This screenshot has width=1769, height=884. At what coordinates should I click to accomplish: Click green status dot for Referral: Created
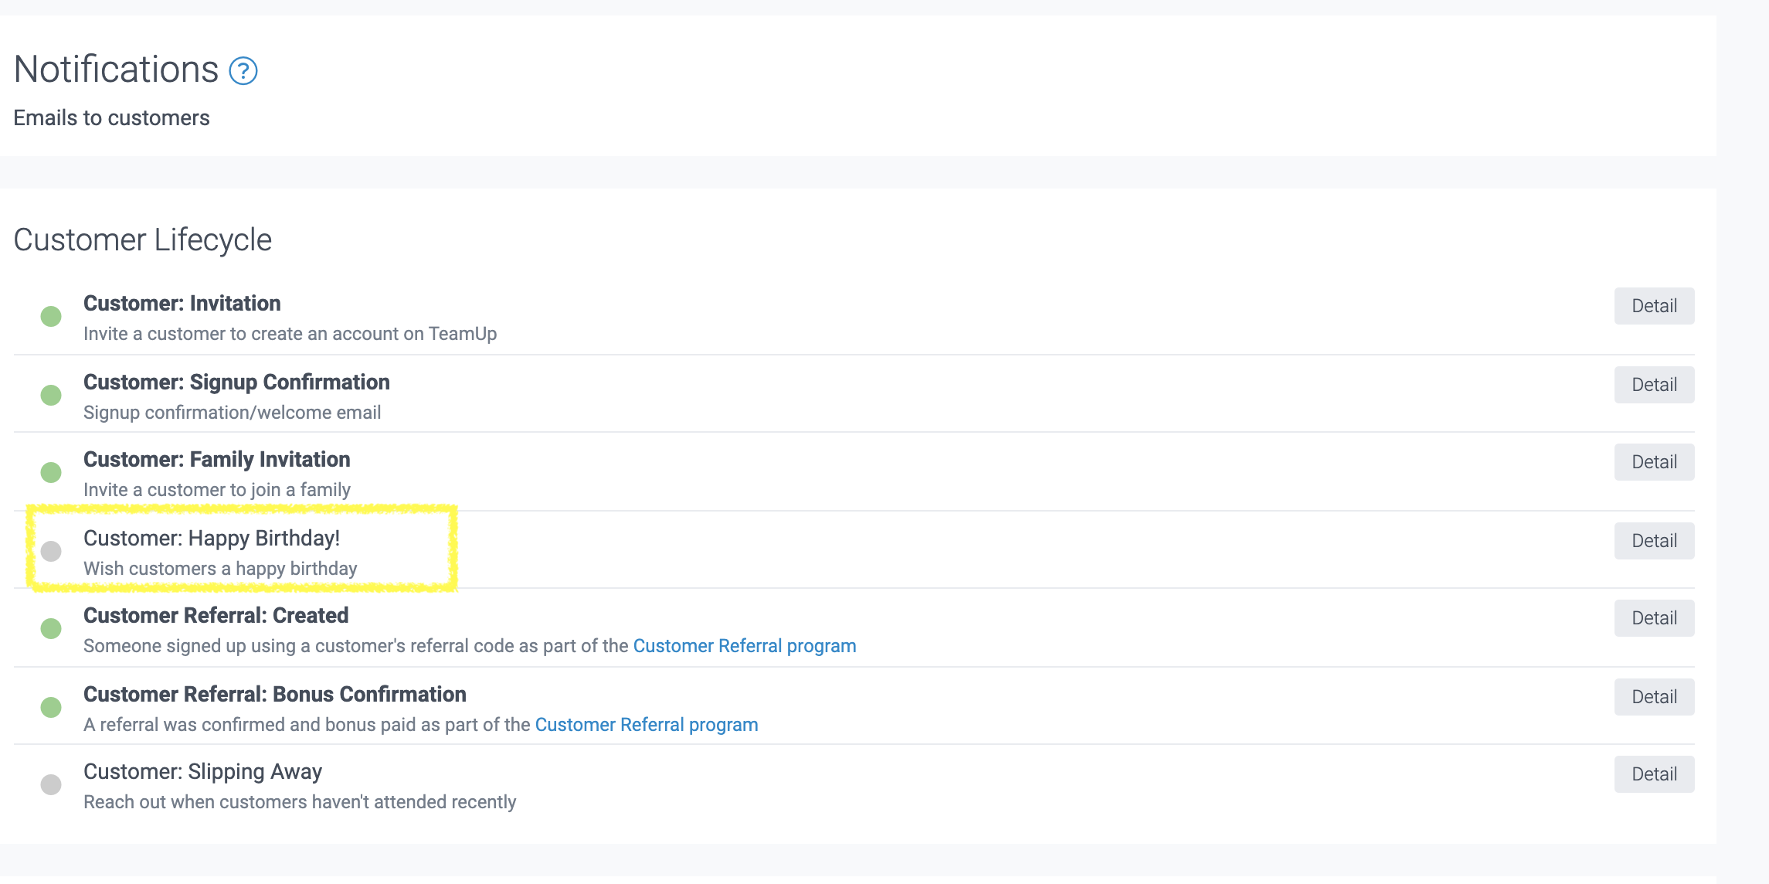tap(51, 628)
